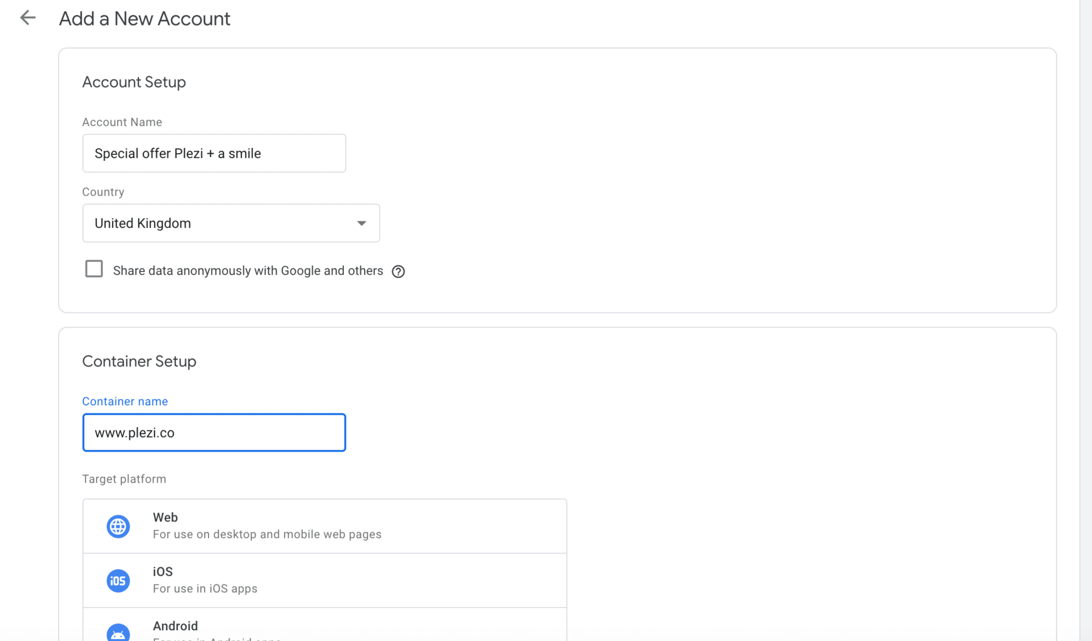This screenshot has height=641, width=1092.
Task: Click the Container name input field
Action: pos(214,432)
